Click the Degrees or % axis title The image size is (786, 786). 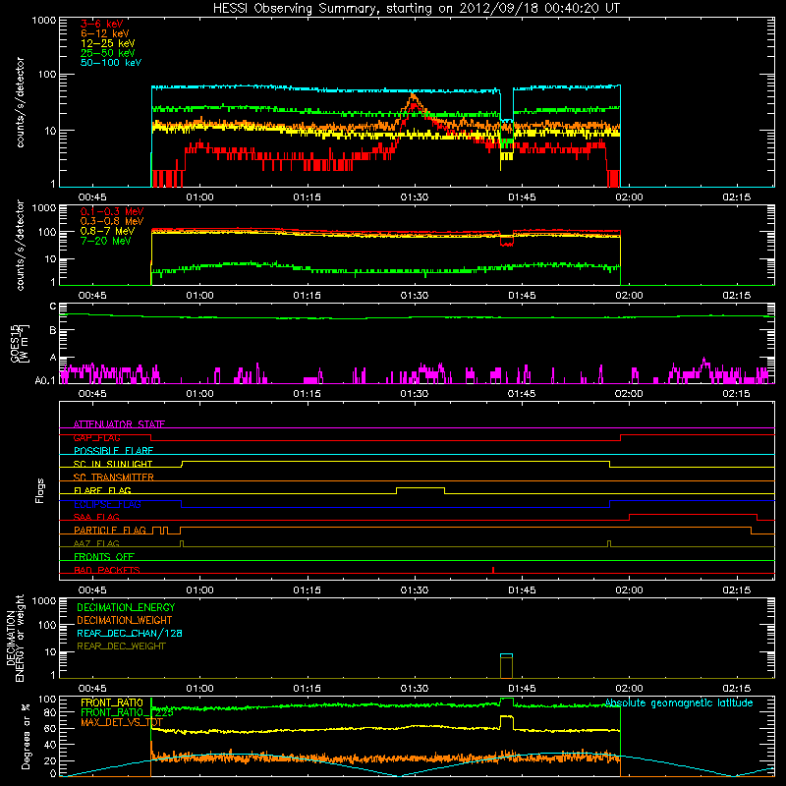pos(27,736)
